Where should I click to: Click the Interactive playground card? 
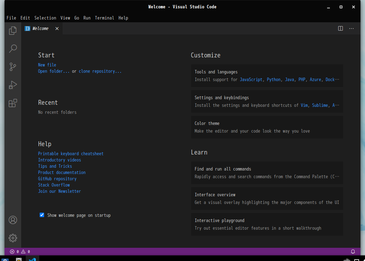tap(267, 224)
